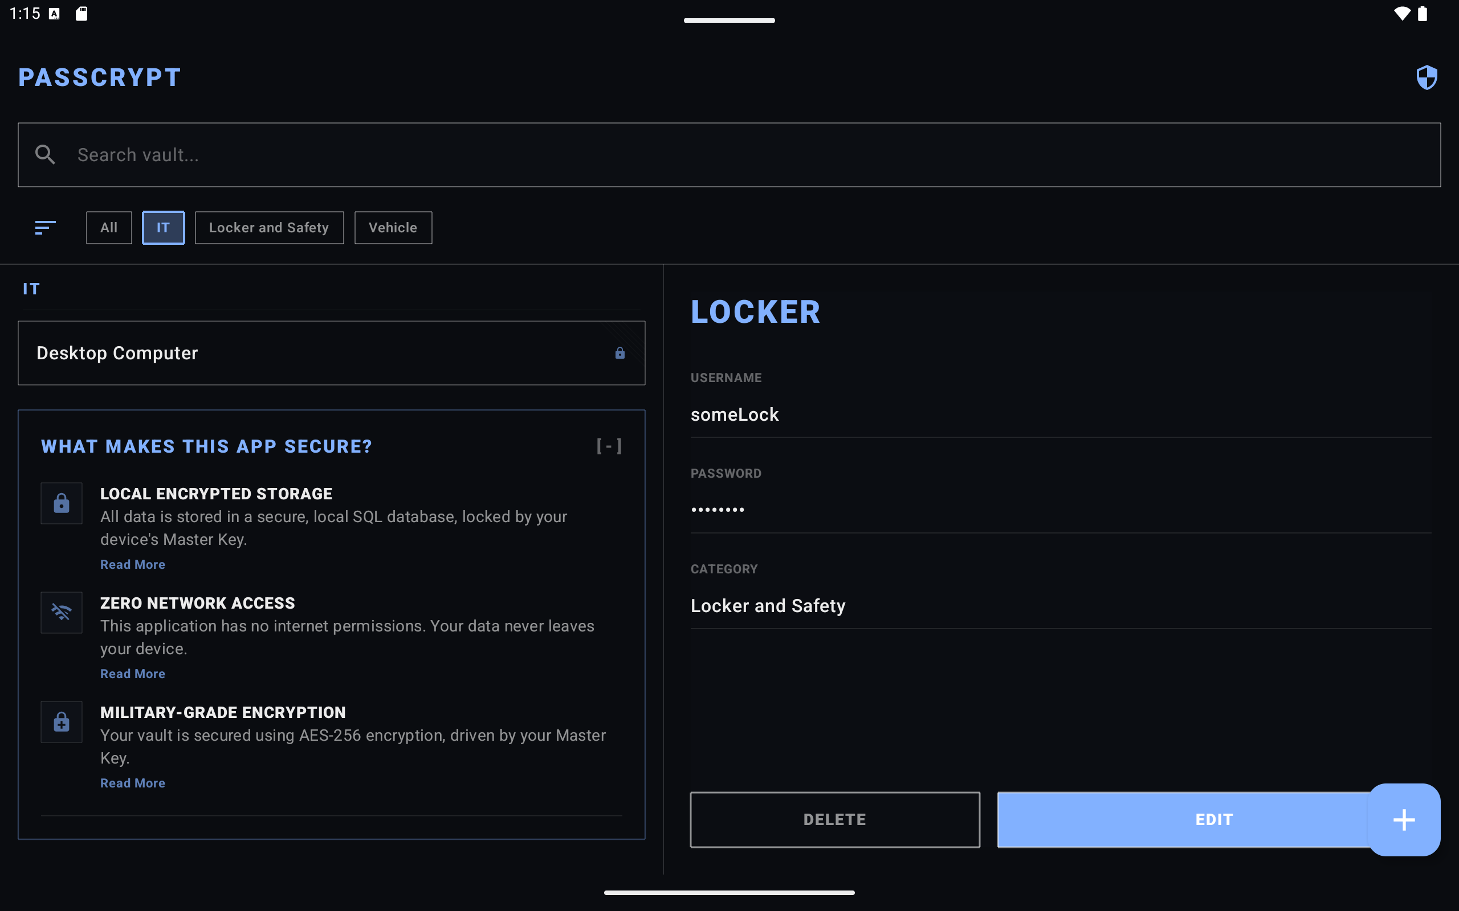Viewport: 1459px width, 911px height.
Task: Tap the search magnifier icon
Action: (44, 154)
